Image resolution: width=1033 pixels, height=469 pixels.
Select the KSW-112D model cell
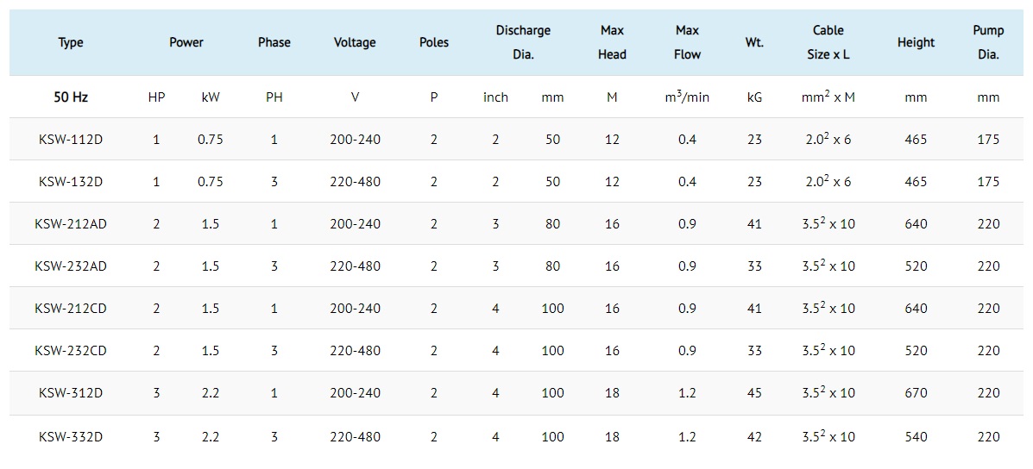71,140
